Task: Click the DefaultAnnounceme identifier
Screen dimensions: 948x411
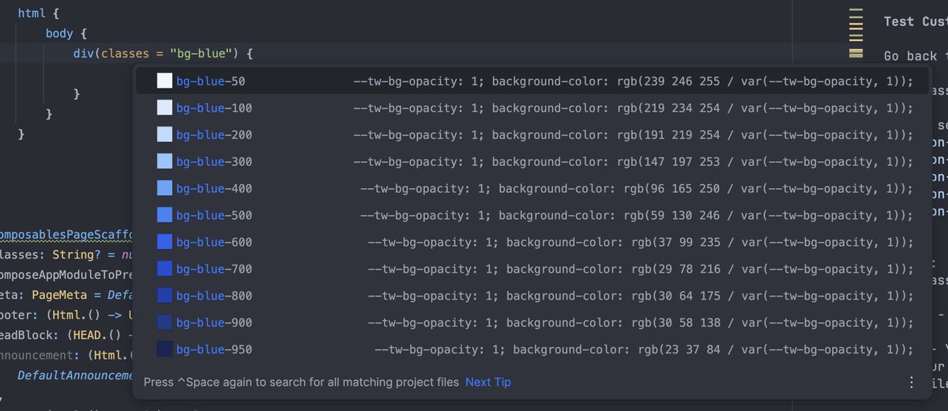Action: tap(76, 375)
